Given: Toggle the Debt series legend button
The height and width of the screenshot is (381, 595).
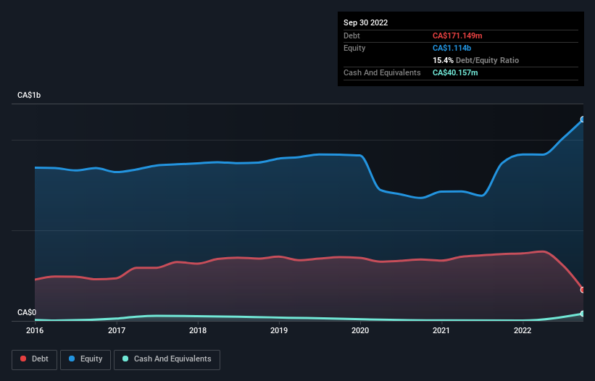Looking at the screenshot, I should click(34, 359).
